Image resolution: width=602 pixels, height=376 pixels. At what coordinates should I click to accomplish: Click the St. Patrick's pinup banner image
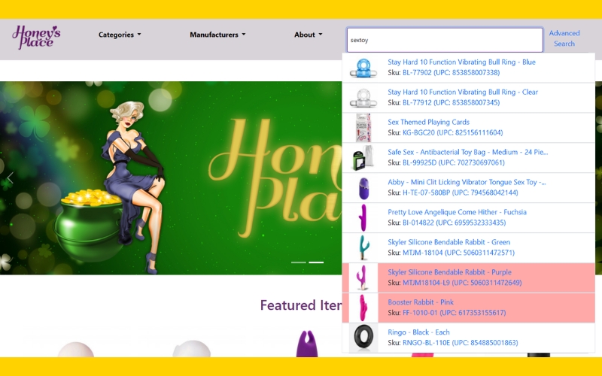(171, 177)
